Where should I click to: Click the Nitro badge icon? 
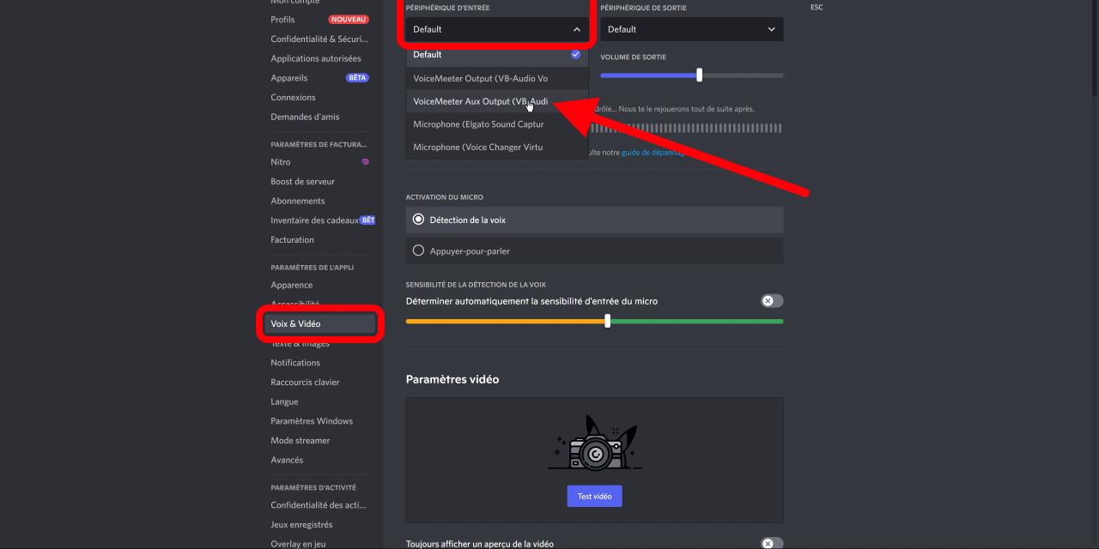(366, 162)
